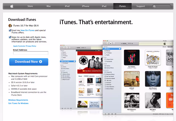Click the Kelly Rowland album cover
The image size is (176, 121).
pyautogui.click(x=153, y=79)
